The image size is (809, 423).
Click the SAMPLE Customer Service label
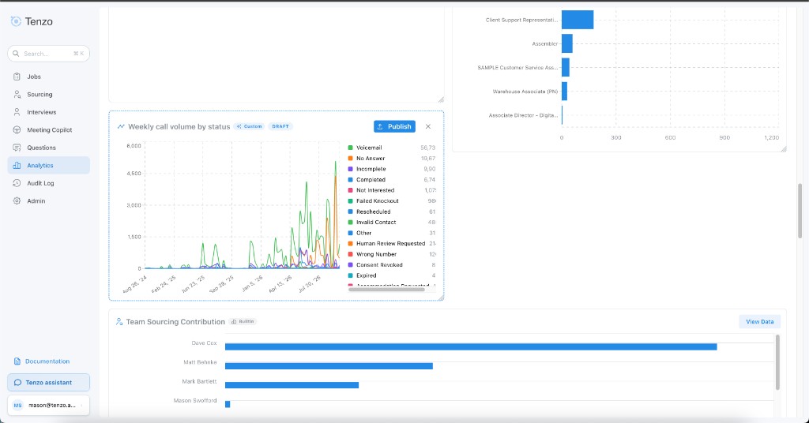point(517,68)
